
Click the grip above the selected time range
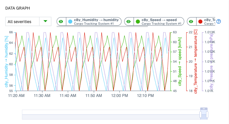204,108
